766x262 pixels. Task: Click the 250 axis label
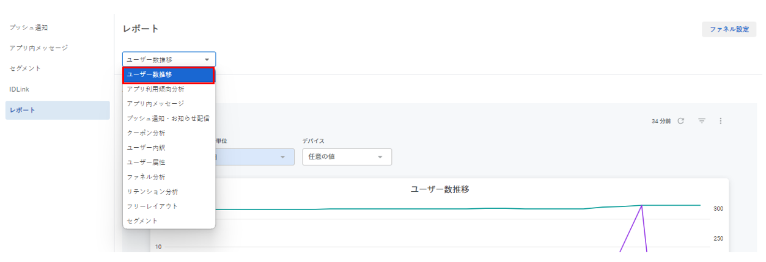718,239
